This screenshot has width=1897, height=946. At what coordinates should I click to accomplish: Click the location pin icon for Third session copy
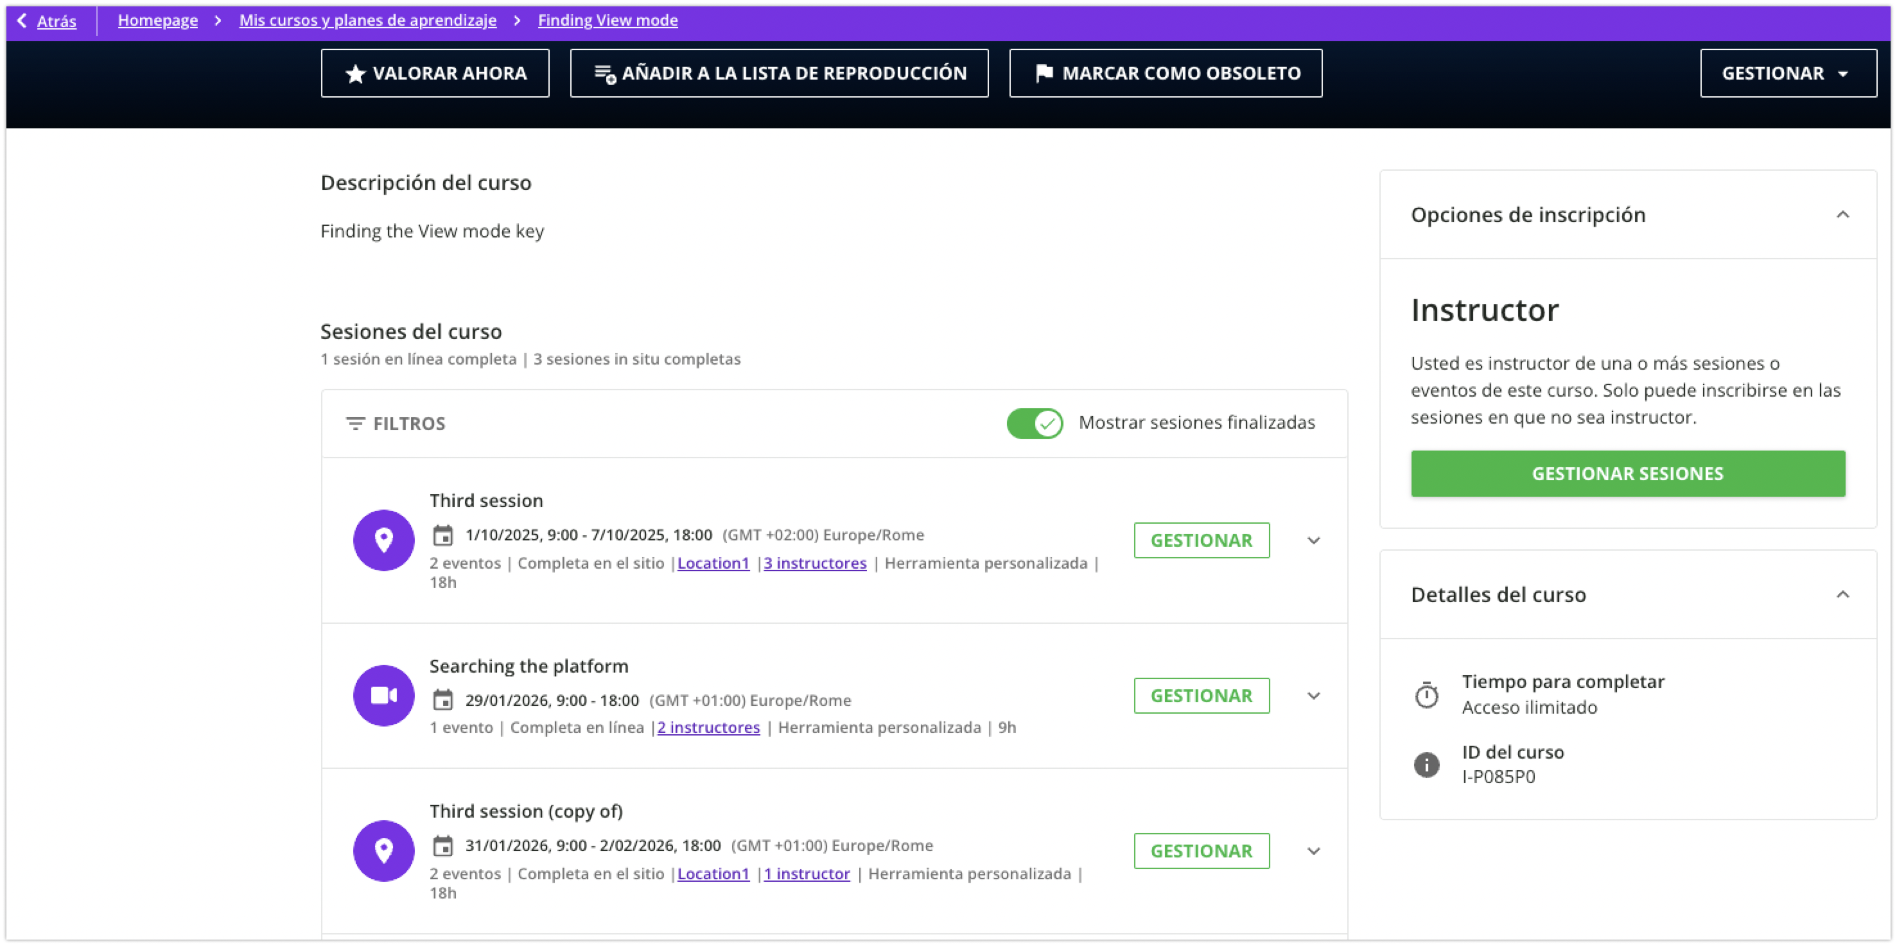click(383, 850)
